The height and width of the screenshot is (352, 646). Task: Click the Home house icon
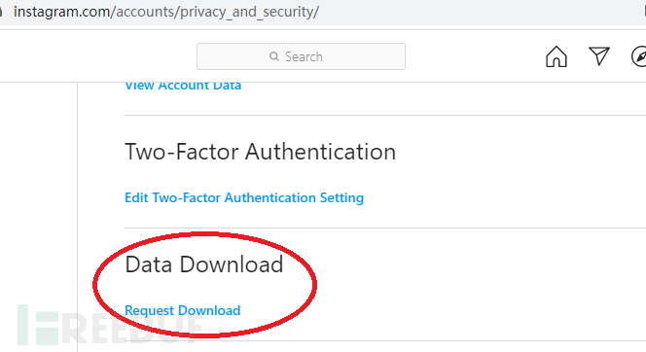(556, 56)
